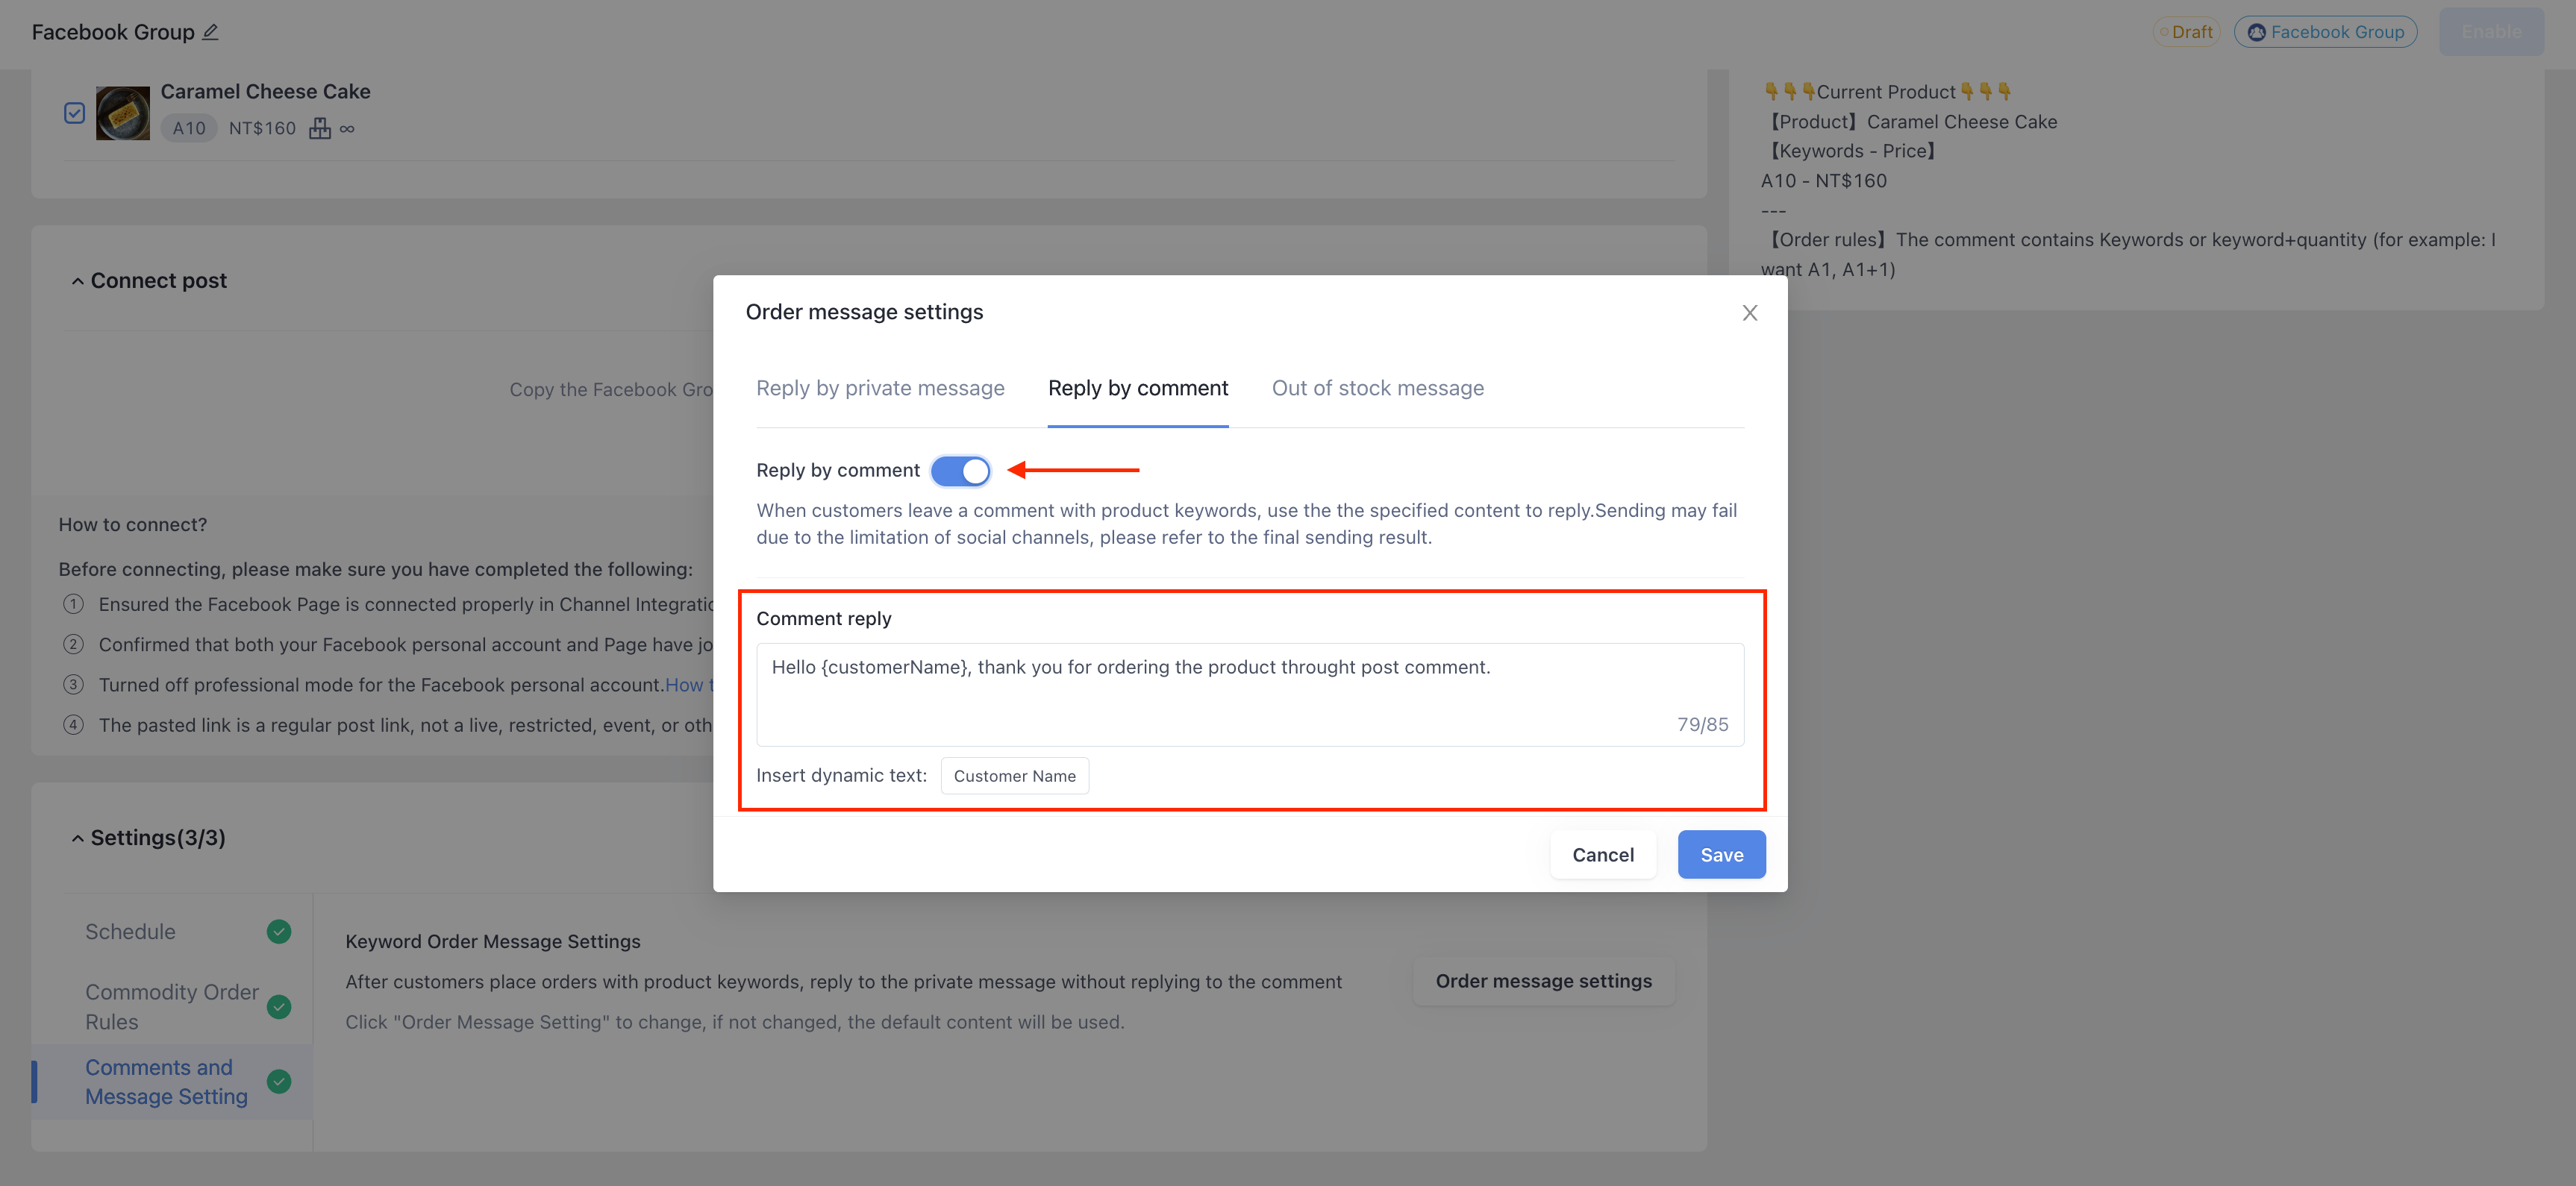This screenshot has width=2576, height=1186.
Task: Switch to Reply by private message tab
Action: click(880, 388)
